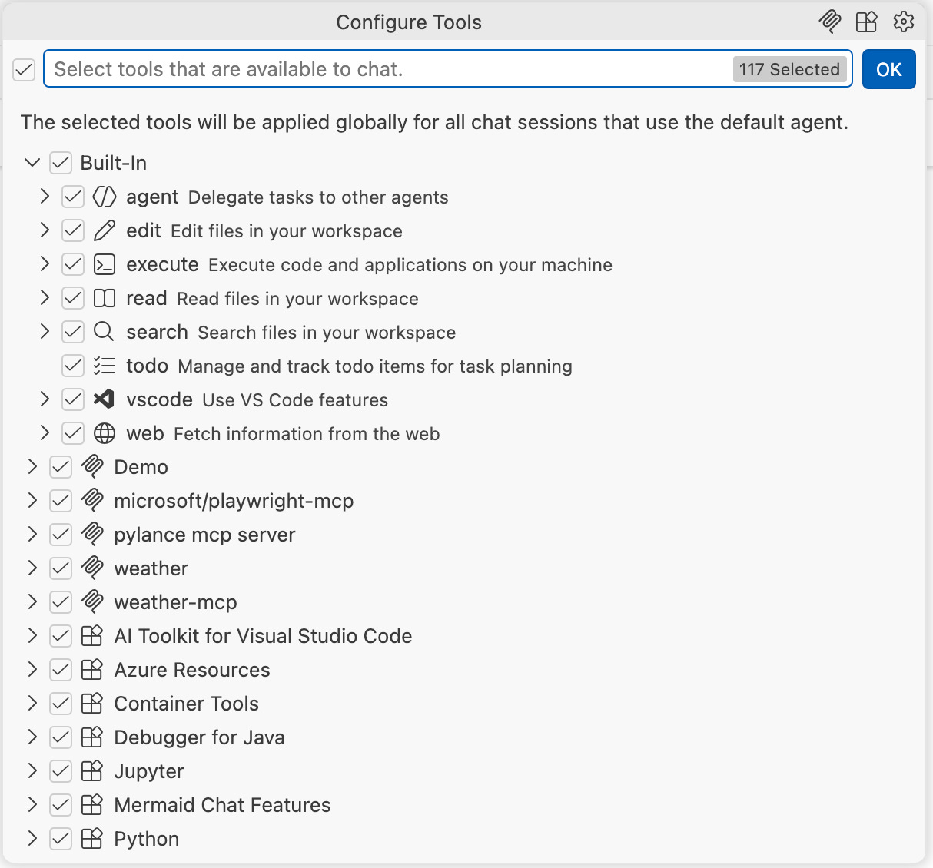Uncheck the Python checkbox
The image size is (933, 868).
61,839
